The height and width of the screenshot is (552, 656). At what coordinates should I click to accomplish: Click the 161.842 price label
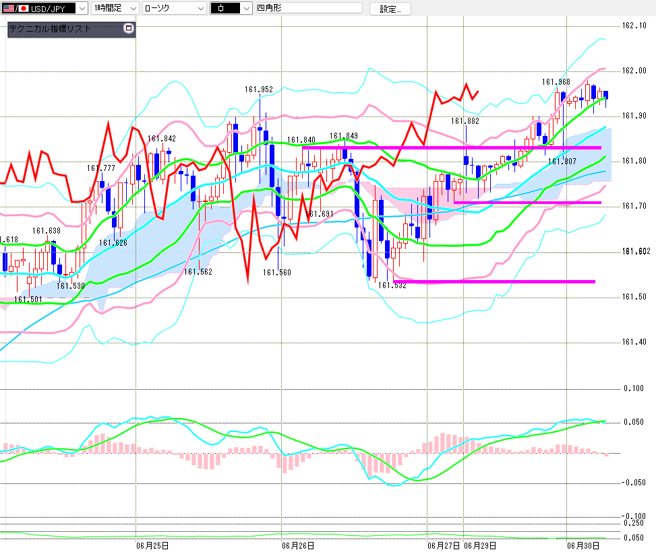162,139
